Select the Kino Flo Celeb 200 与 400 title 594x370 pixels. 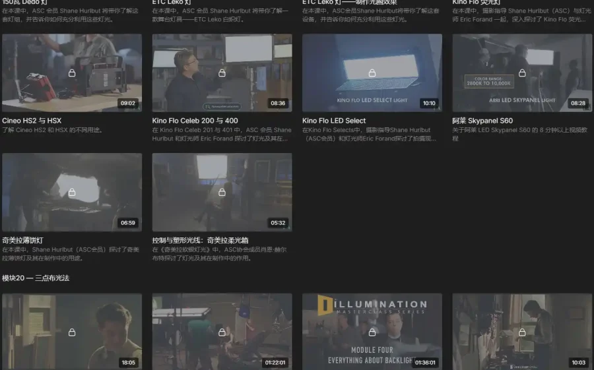coord(195,121)
